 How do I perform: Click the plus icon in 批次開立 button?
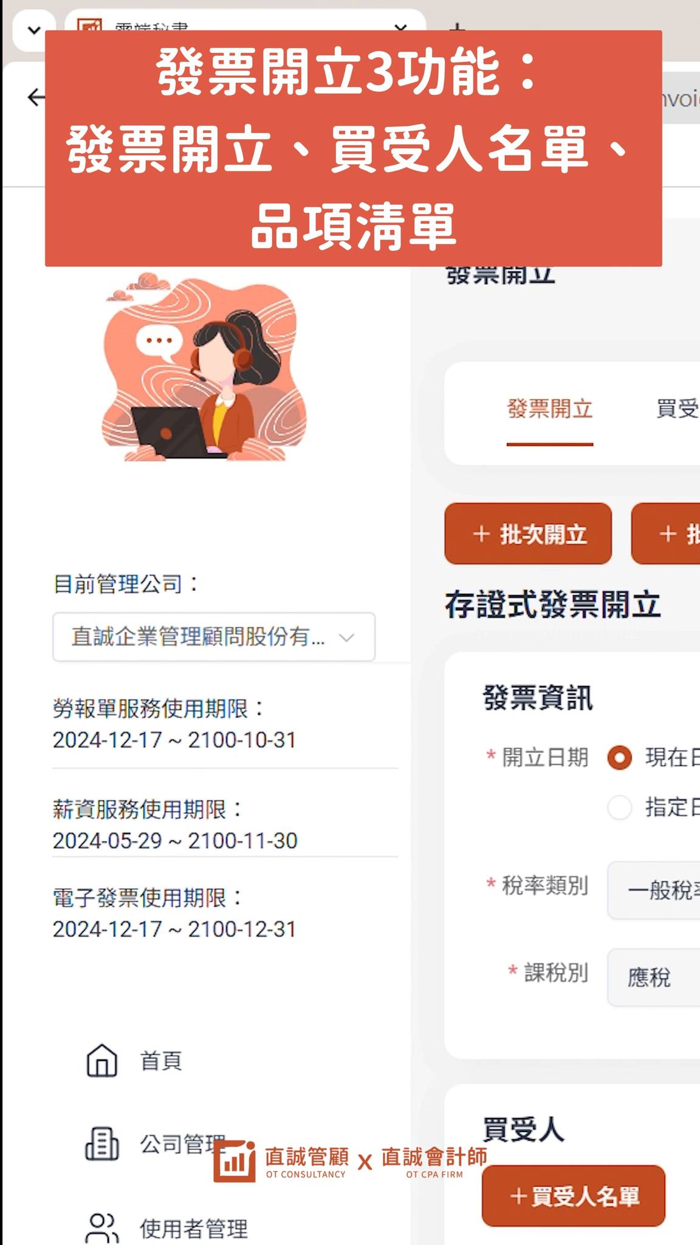(481, 534)
